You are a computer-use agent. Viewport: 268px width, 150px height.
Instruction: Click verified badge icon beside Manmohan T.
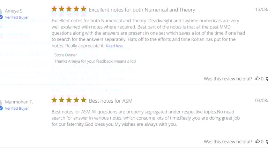click(1, 108)
